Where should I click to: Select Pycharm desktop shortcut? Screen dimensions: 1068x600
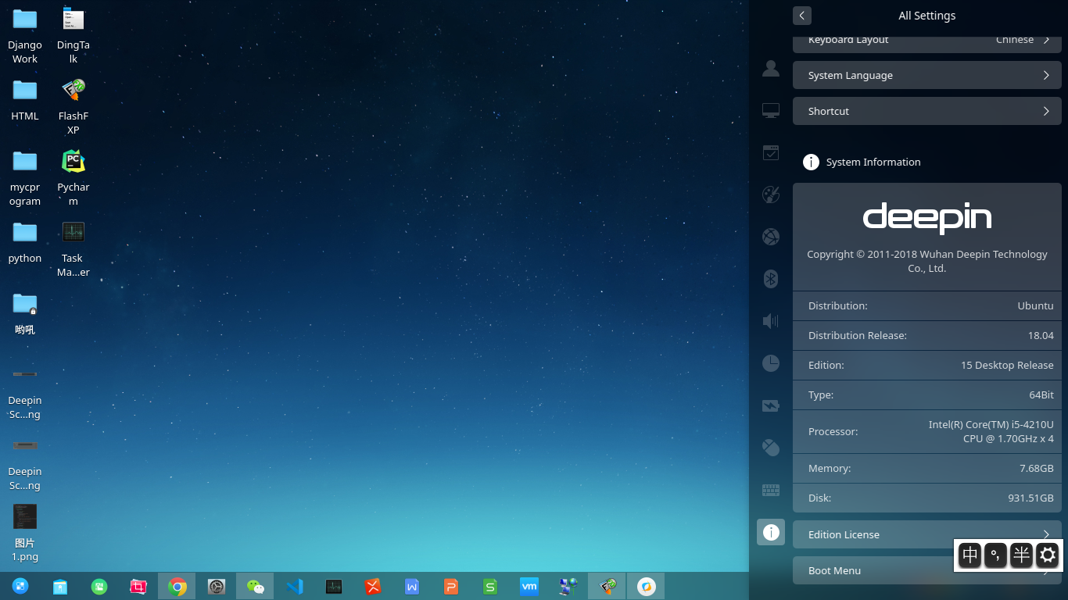(x=73, y=177)
